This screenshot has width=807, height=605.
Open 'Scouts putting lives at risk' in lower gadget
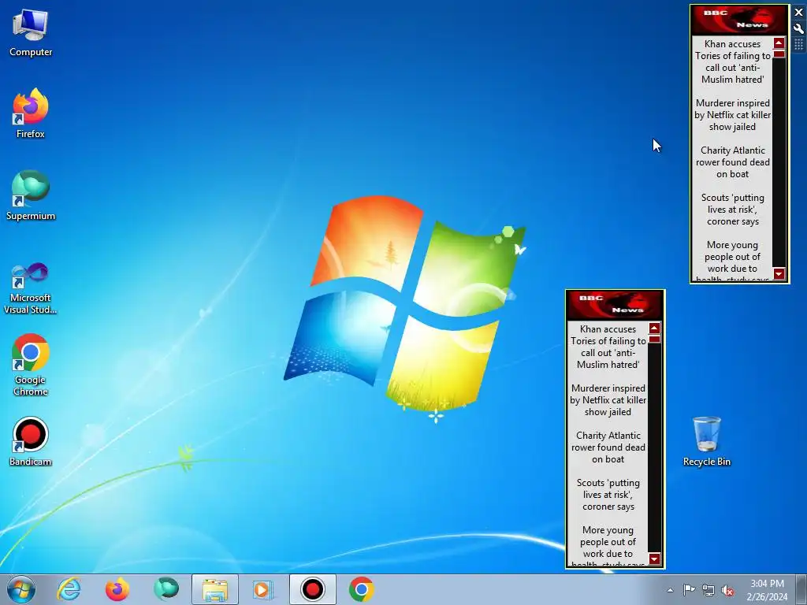point(608,495)
